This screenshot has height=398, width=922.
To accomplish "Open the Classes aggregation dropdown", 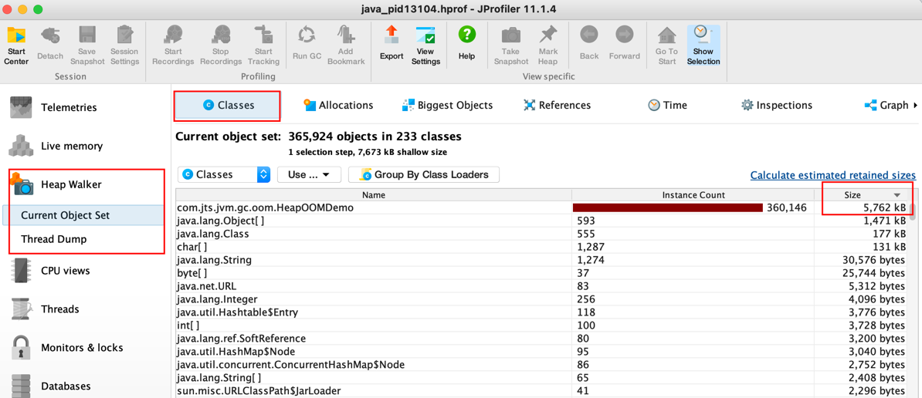I will (224, 174).
